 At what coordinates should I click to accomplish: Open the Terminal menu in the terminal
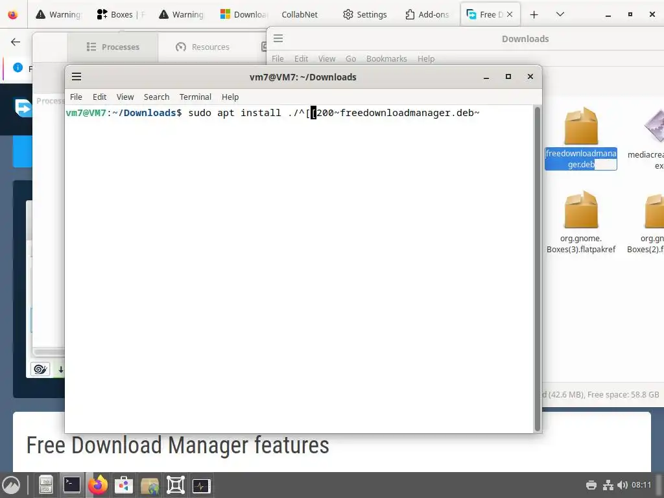[x=195, y=97]
